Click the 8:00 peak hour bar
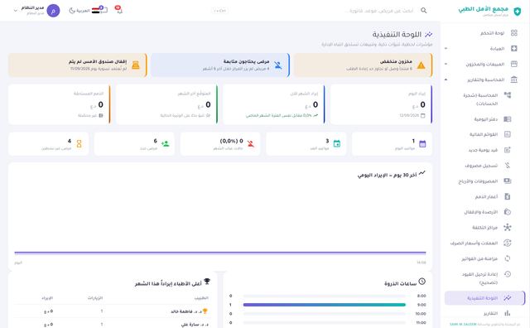The image size is (530, 328). coord(324,296)
